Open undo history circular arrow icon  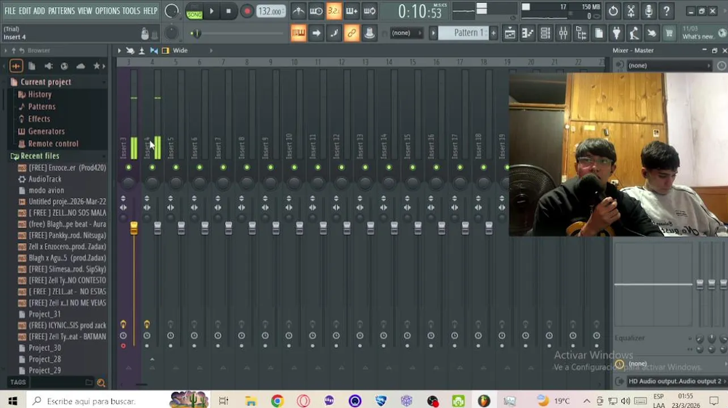[x=613, y=11]
